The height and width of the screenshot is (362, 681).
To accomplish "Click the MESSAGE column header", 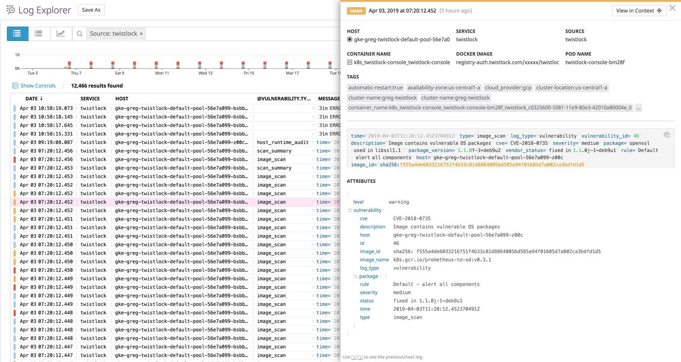I will coord(329,99).
